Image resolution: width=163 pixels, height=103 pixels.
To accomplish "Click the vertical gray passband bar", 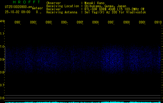I will tap(5, 59).
